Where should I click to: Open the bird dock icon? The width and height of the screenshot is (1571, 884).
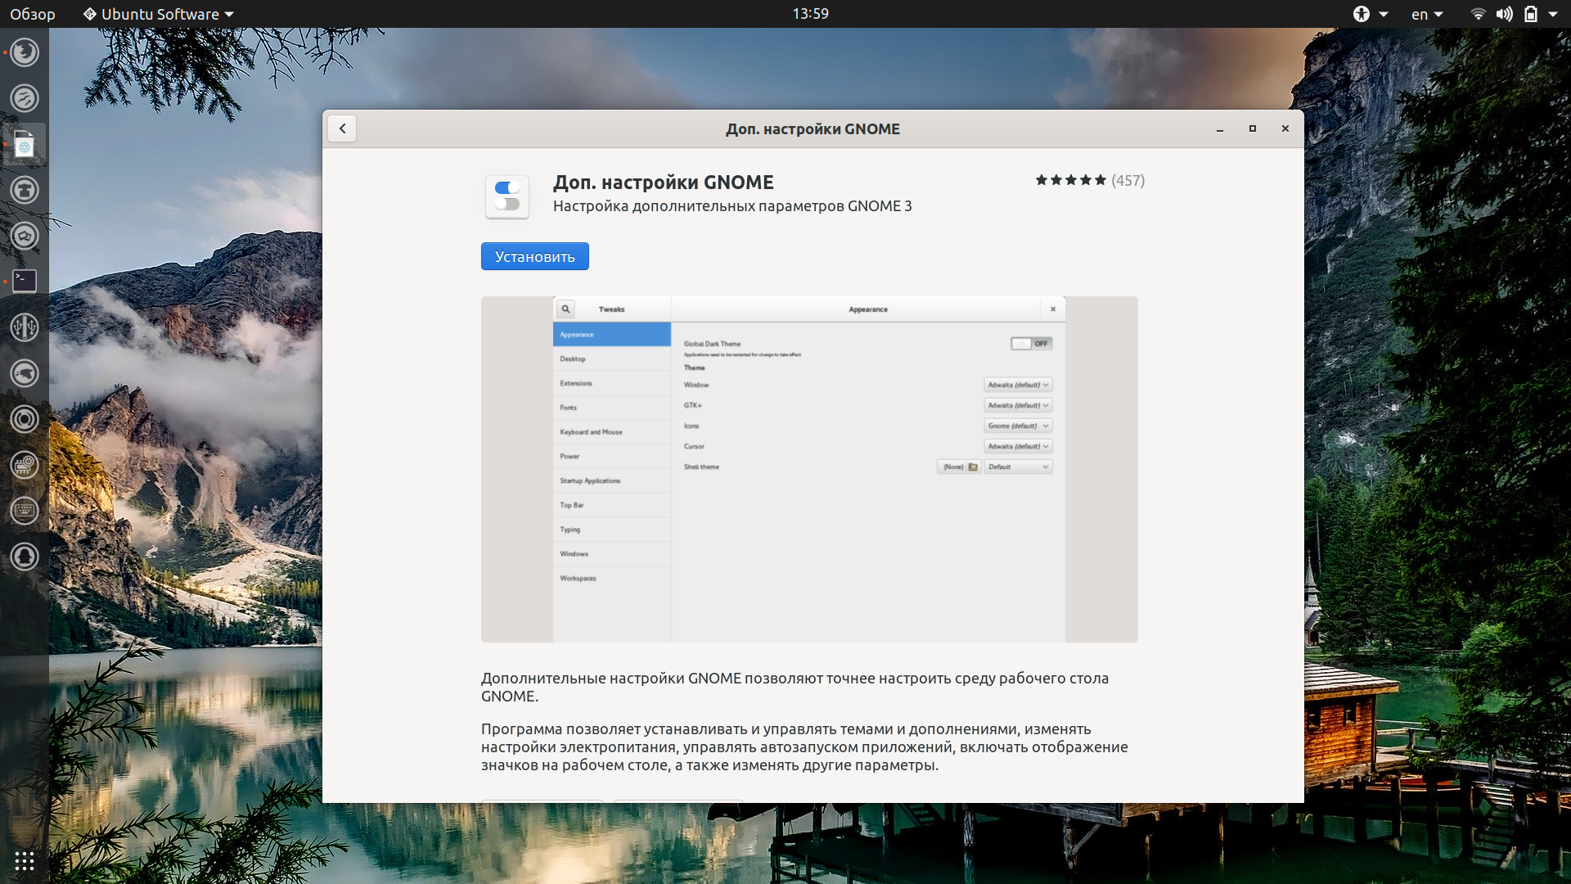(x=25, y=373)
